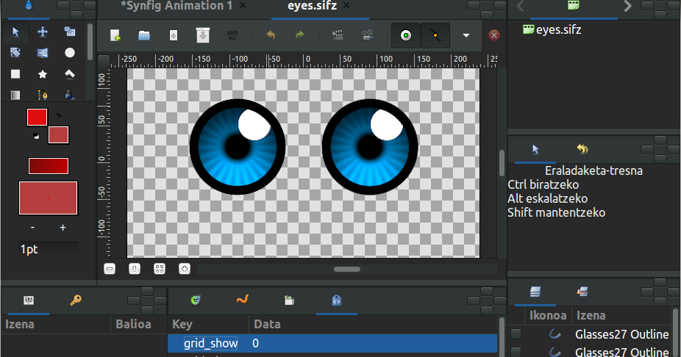The width and height of the screenshot is (681, 357).
Task: Expand the toolbar overflow arrow
Action: click(466, 35)
